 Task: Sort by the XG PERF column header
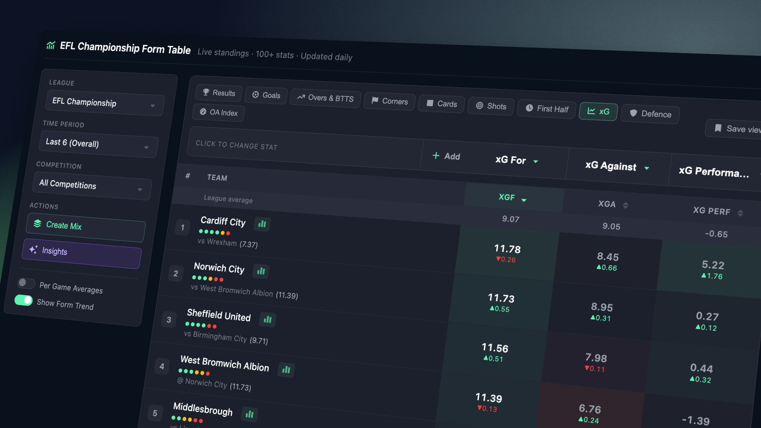coord(717,211)
